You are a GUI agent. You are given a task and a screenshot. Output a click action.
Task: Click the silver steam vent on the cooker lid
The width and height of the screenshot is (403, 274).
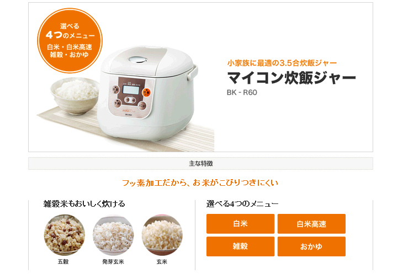click(x=137, y=60)
